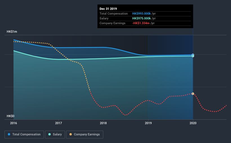231x143 pixels.
Task: Click the tooltip date Dec 31 2019
Action: [x=108, y=9]
